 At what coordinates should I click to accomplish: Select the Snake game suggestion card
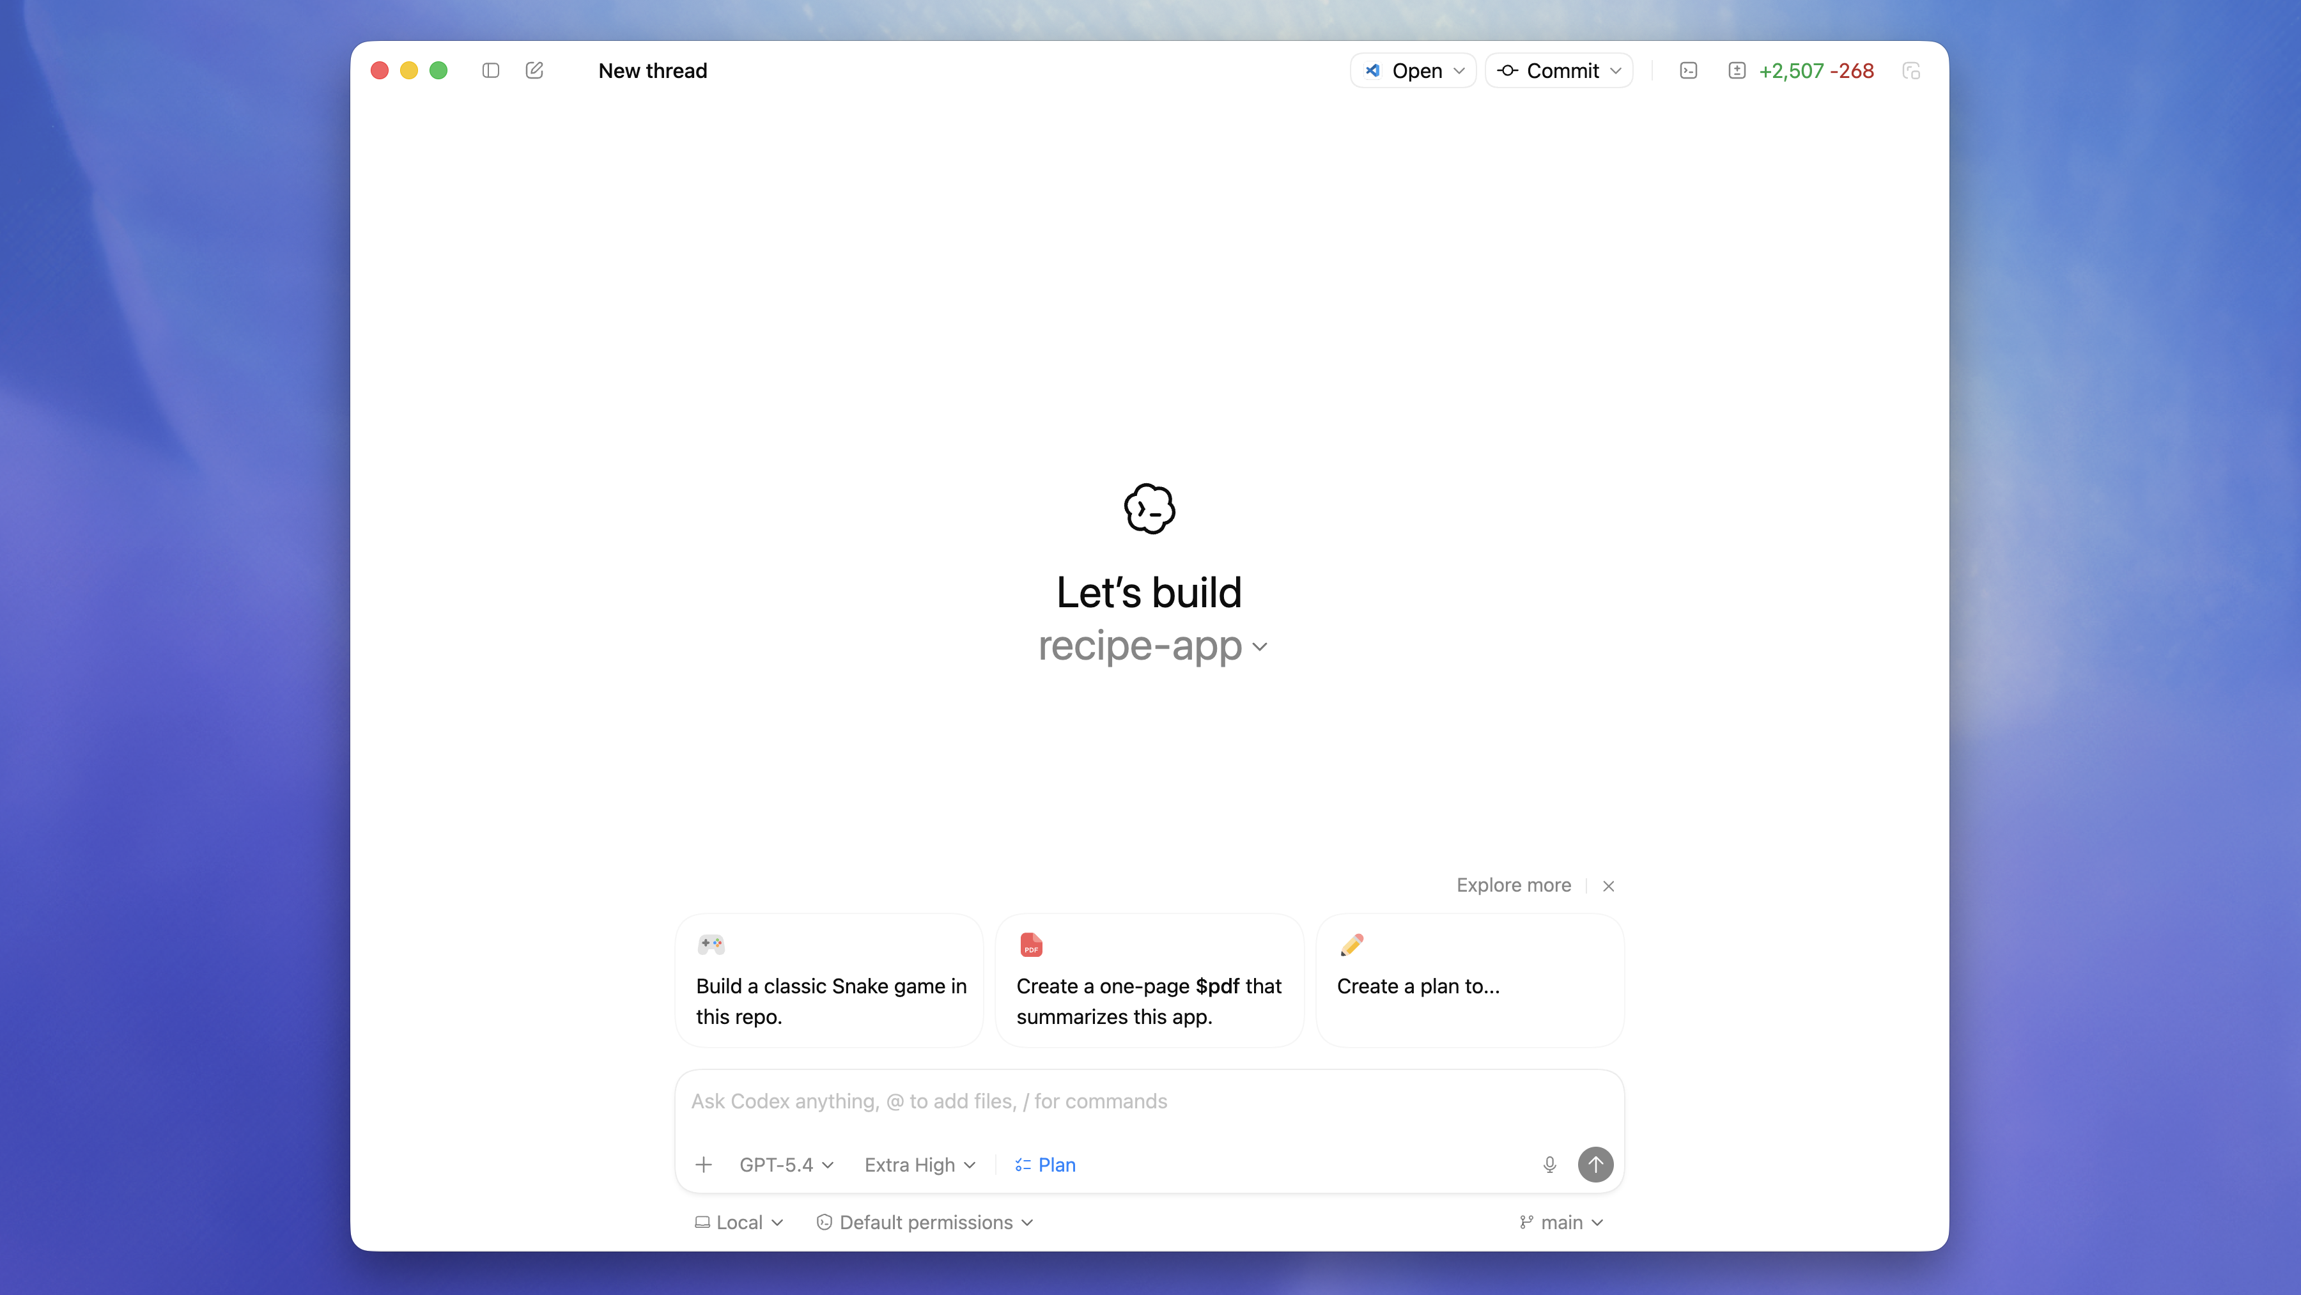pos(829,980)
